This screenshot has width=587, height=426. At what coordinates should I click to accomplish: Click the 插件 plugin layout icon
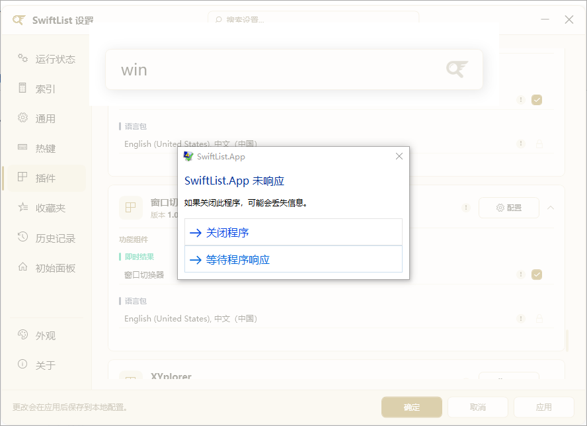(x=22, y=177)
